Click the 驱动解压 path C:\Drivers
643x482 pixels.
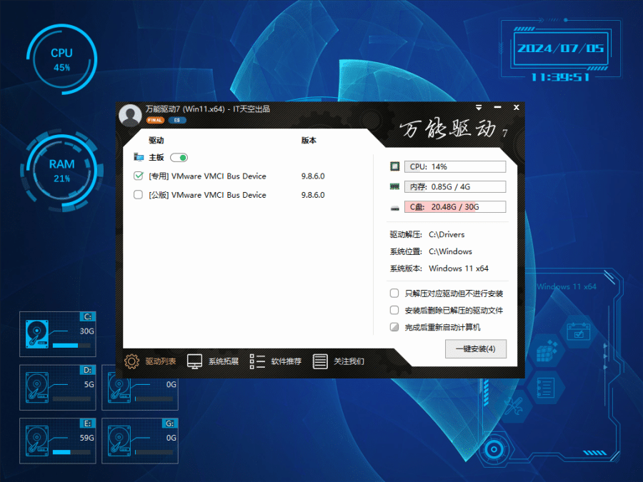coord(447,234)
